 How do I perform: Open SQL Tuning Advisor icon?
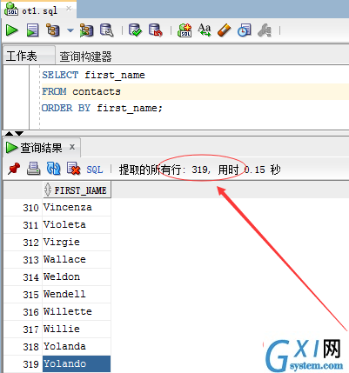click(x=106, y=30)
